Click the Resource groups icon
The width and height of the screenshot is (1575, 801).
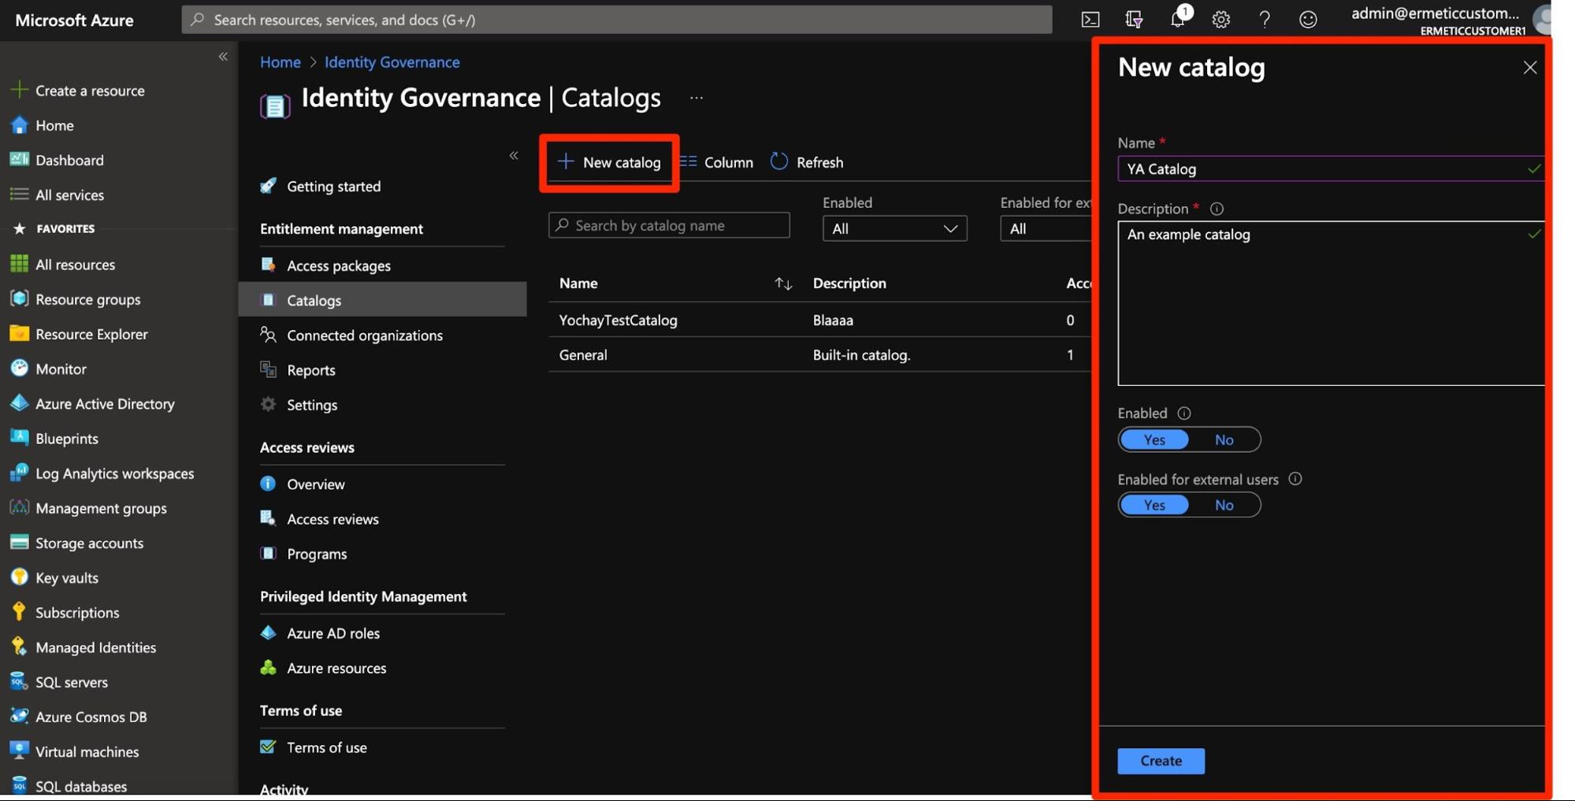[19, 299]
